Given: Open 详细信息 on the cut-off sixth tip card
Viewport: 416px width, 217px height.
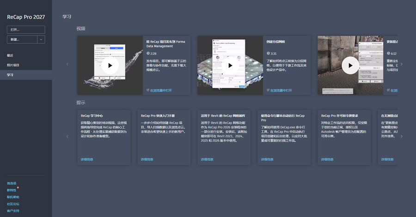Looking at the screenshot, I should [x=387, y=159].
